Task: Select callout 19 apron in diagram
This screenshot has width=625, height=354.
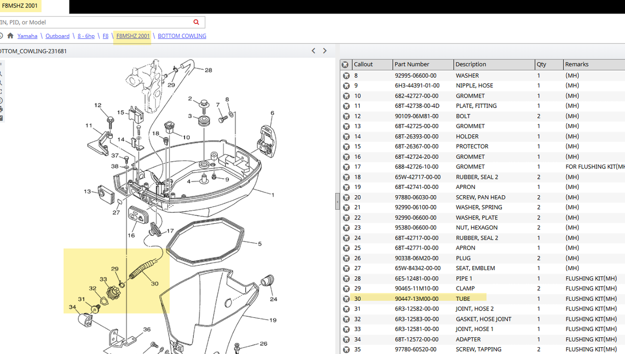Action: 273,320
